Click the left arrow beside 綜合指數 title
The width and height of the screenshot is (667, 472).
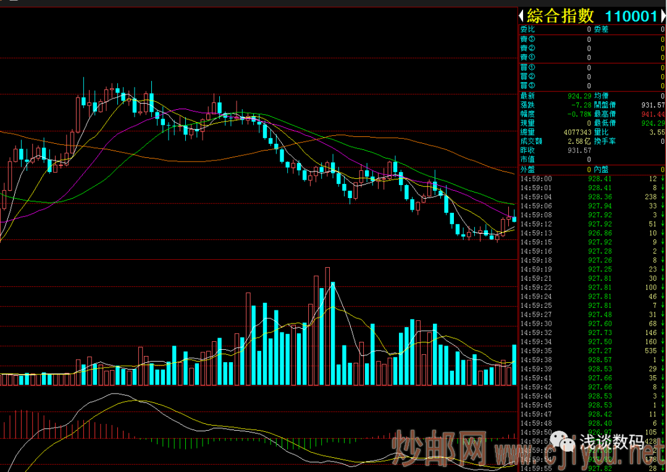pyautogui.click(x=522, y=17)
